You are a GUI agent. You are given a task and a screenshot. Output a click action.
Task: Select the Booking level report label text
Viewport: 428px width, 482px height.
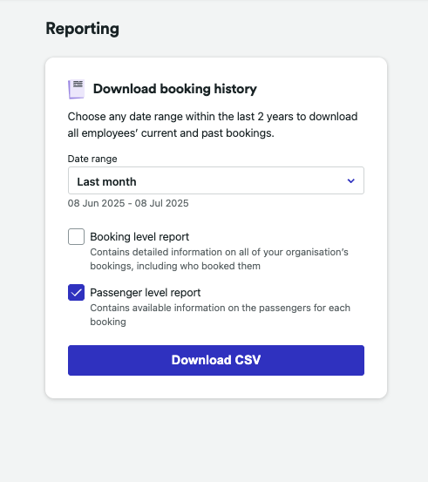pyautogui.click(x=139, y=237)
